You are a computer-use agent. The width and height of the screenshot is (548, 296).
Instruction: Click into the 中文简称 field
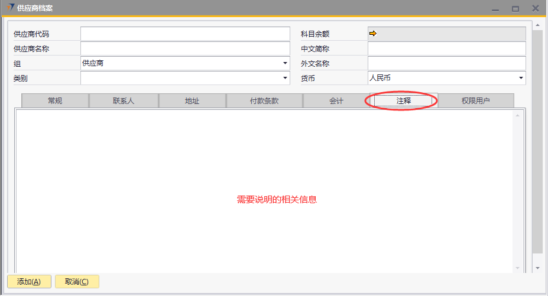click(446, 48)
